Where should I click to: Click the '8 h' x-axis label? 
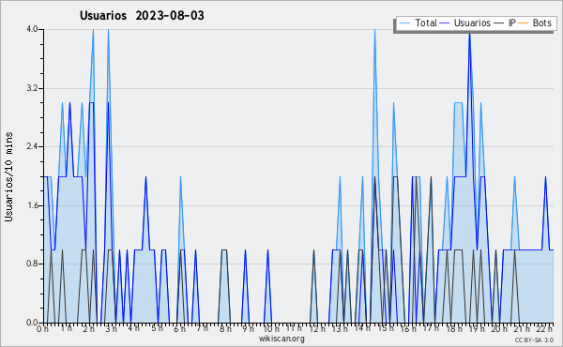coord(225,328)
